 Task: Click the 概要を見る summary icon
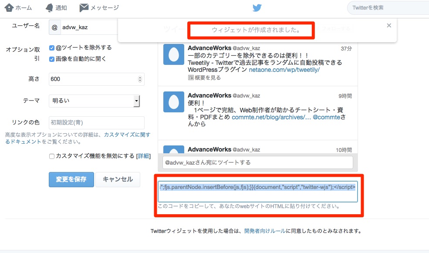pos(191,78)
